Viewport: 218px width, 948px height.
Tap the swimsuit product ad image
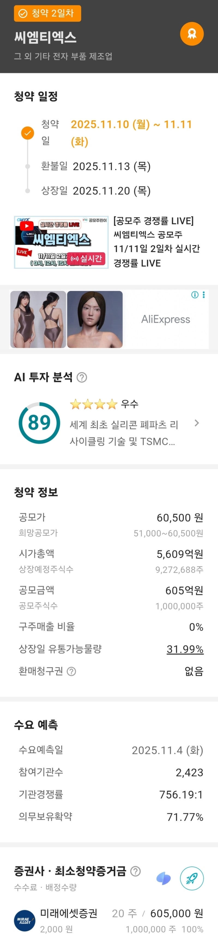coord(38,319)
